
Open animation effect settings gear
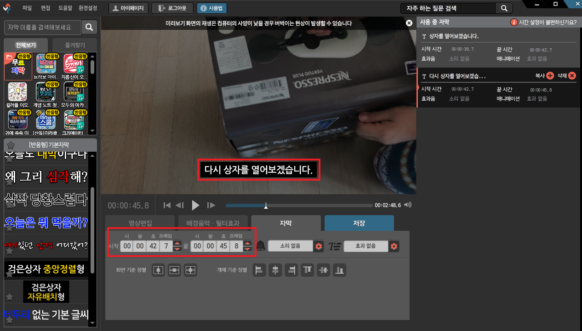pos(394,246)
